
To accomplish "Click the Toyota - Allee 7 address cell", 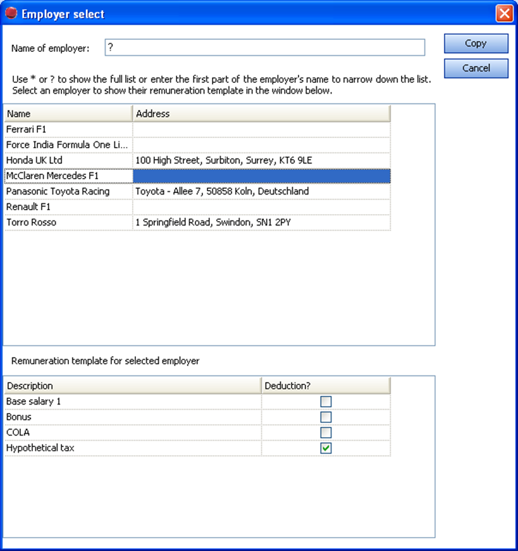I will (x=261, y=191).
